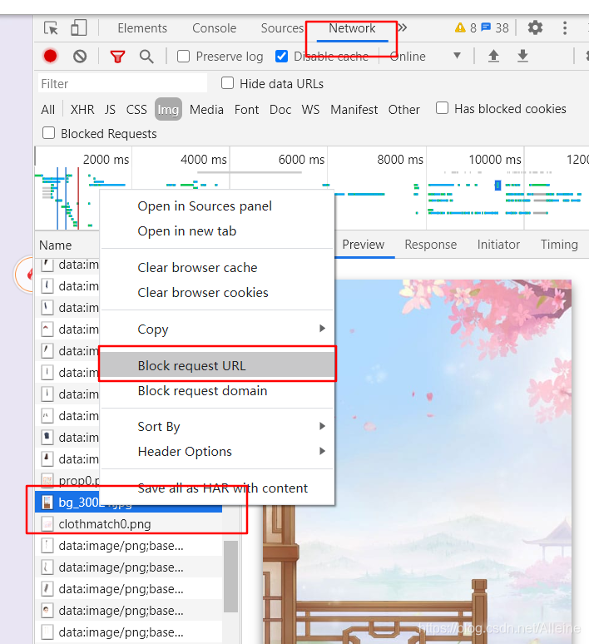
Task: Open the Timing tab
Action: coord(559,245)
